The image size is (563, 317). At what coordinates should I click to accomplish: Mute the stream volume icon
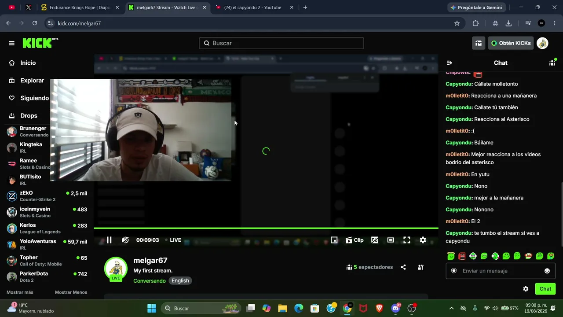(x=125, y=240)
